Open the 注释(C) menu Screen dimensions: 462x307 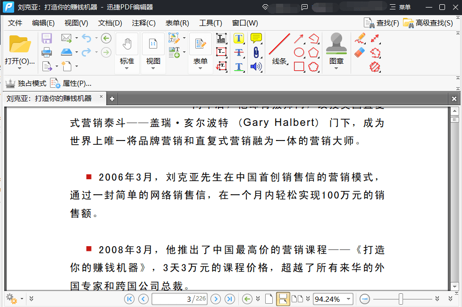tap(144, 23)
